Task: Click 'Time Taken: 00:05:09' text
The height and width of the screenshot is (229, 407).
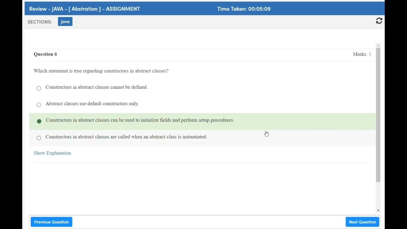Action: tap(244, 9)
